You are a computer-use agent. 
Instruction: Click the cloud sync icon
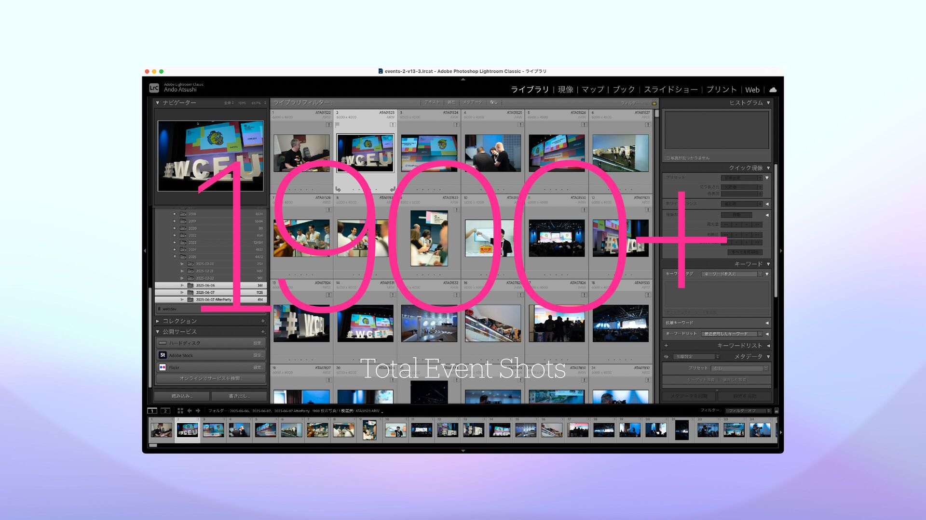pos(773,90)
